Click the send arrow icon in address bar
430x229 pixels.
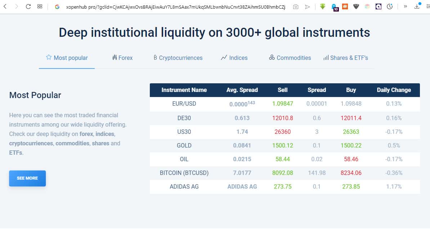tap(307, 7)
